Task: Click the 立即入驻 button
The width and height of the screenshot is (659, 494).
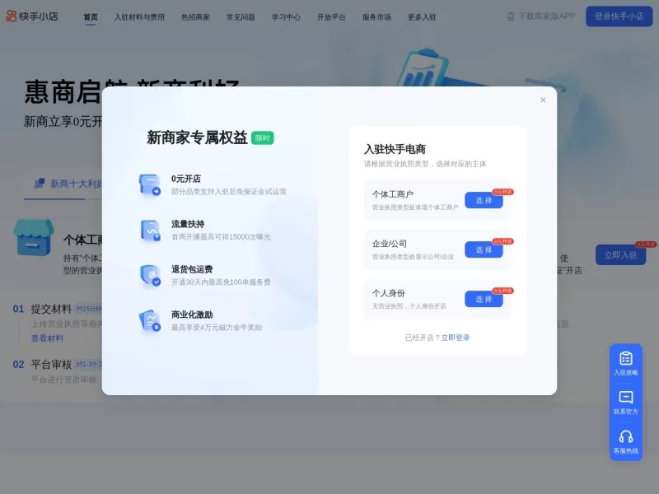Action: pyautogui.click(x=619, y=256)
